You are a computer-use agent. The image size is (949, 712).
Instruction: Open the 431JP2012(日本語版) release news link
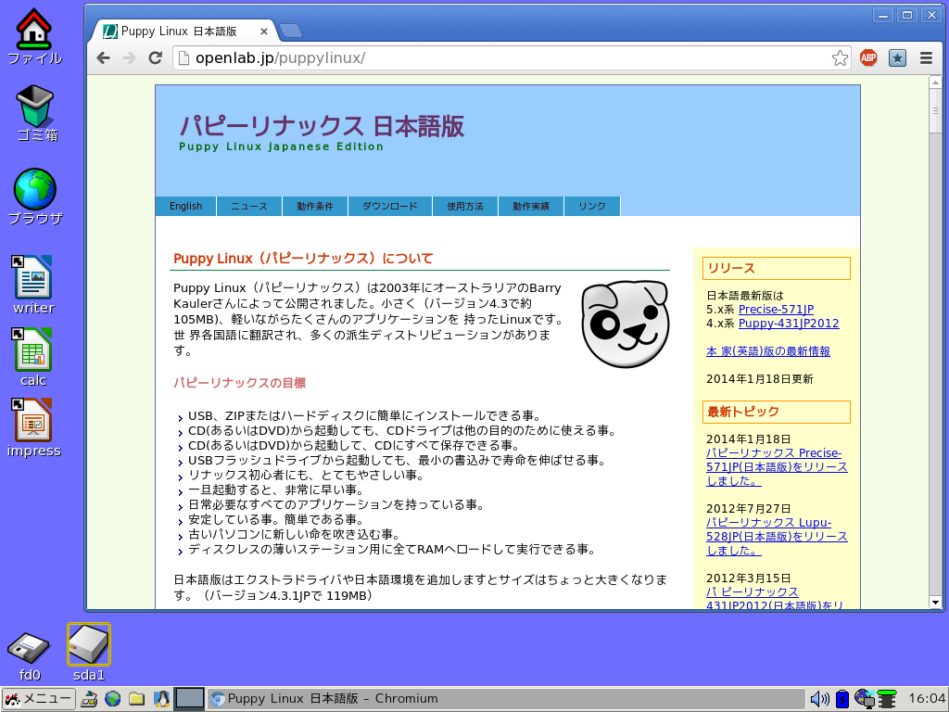(775, 598)
